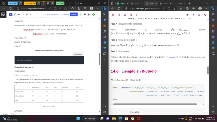Screen dimensions: 217x122
Task: Open the document outline list view icon
Action: tap(31, 14)
